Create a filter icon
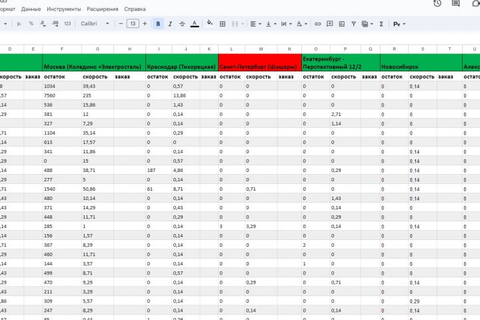The height and width of the screenshot is (320, 480). coord(353,23)
